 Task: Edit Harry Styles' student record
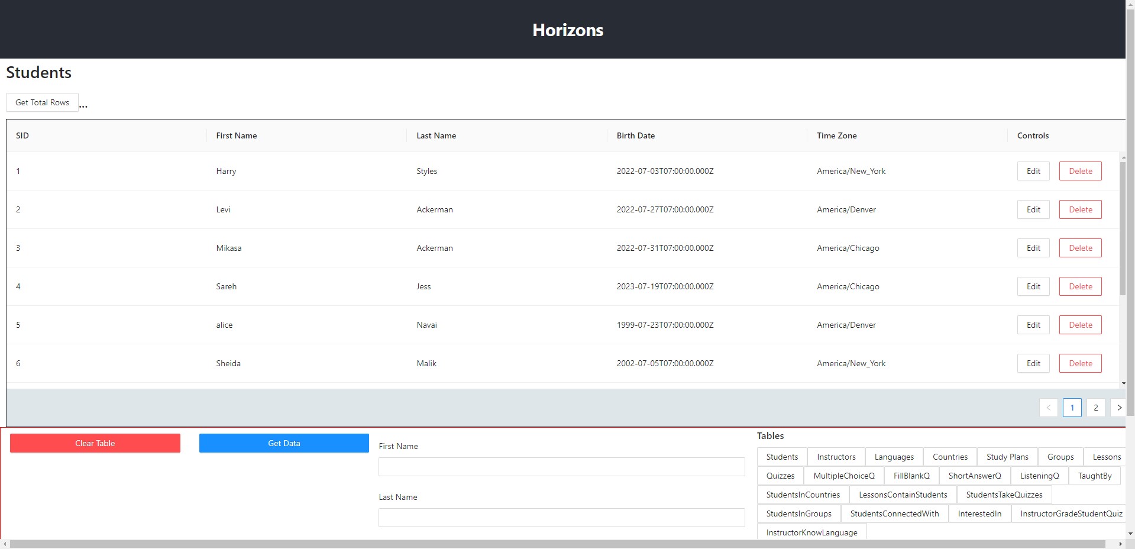tap(1033, 171)
